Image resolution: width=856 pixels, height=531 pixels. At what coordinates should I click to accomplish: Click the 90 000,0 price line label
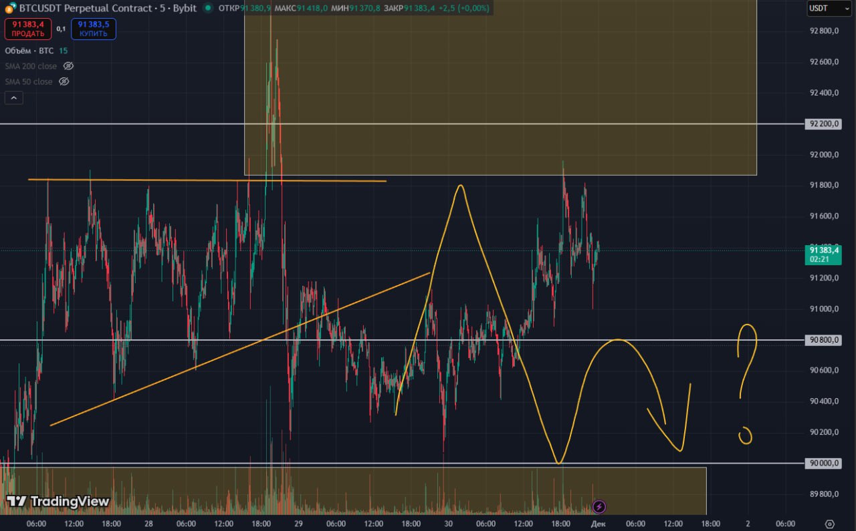tap(823, 464)
